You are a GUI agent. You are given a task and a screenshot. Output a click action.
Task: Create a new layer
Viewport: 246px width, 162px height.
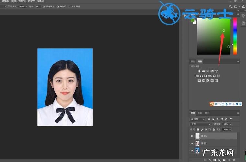(x=229, y=160)
